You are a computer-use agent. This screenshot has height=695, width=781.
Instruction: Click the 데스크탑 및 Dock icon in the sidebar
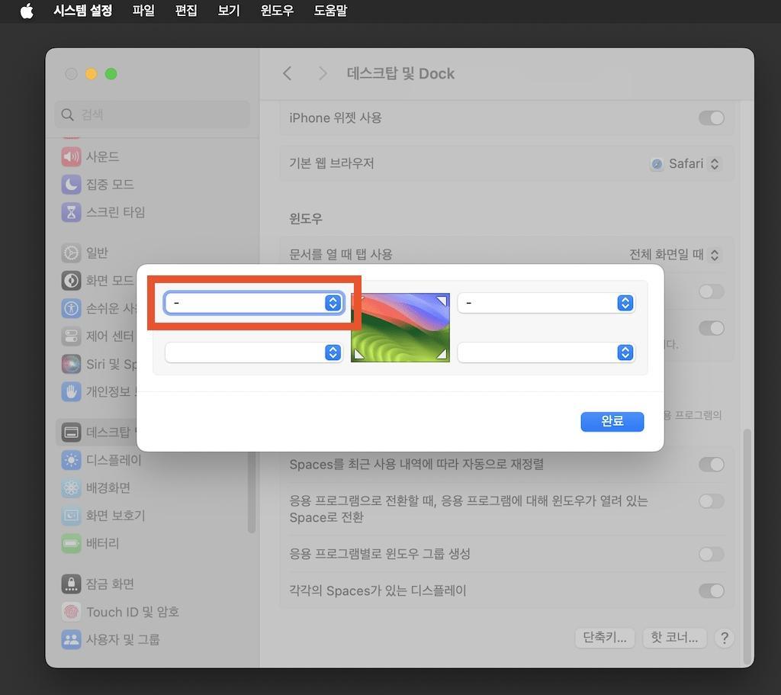click(71, 432)
